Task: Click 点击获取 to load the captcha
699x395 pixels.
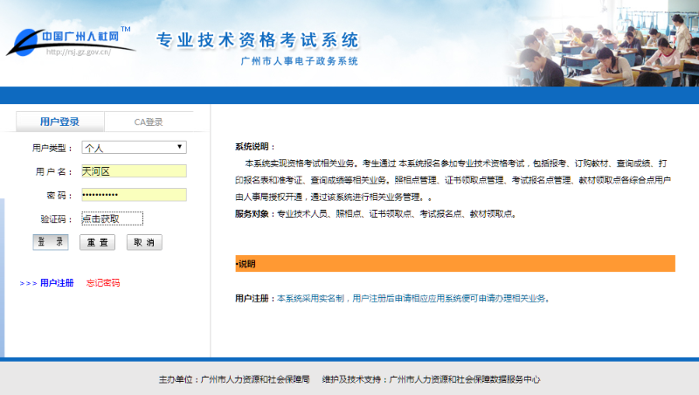Action: [x=112, y=218]
